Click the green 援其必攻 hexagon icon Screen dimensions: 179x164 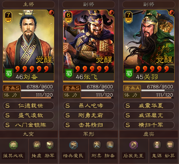tap(13, 145)
